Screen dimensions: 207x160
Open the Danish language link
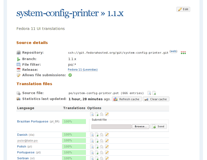[22, 135]
